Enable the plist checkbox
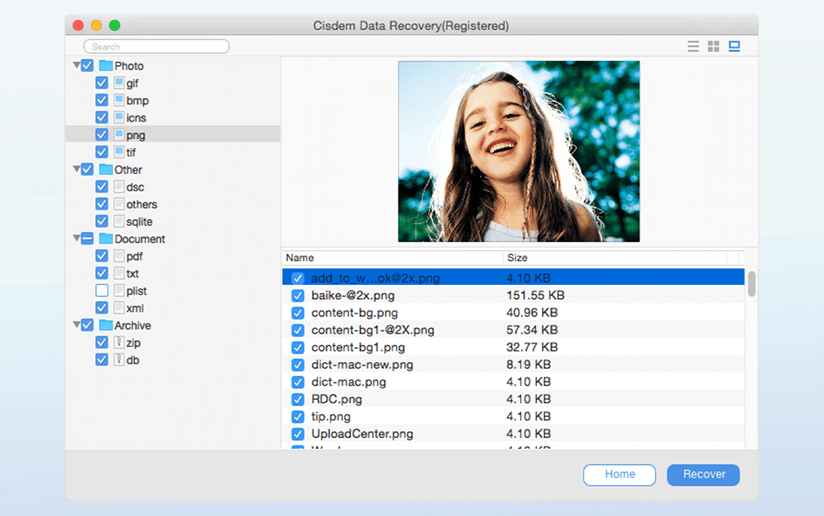Viewport: 824px width, 516px height. pyautogui.click(x=102, y=290)
